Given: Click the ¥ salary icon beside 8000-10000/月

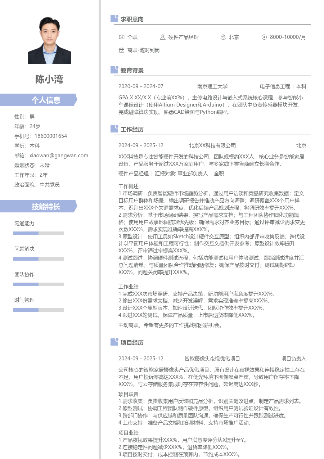Looking at the screenshot, I should point(264,37).
